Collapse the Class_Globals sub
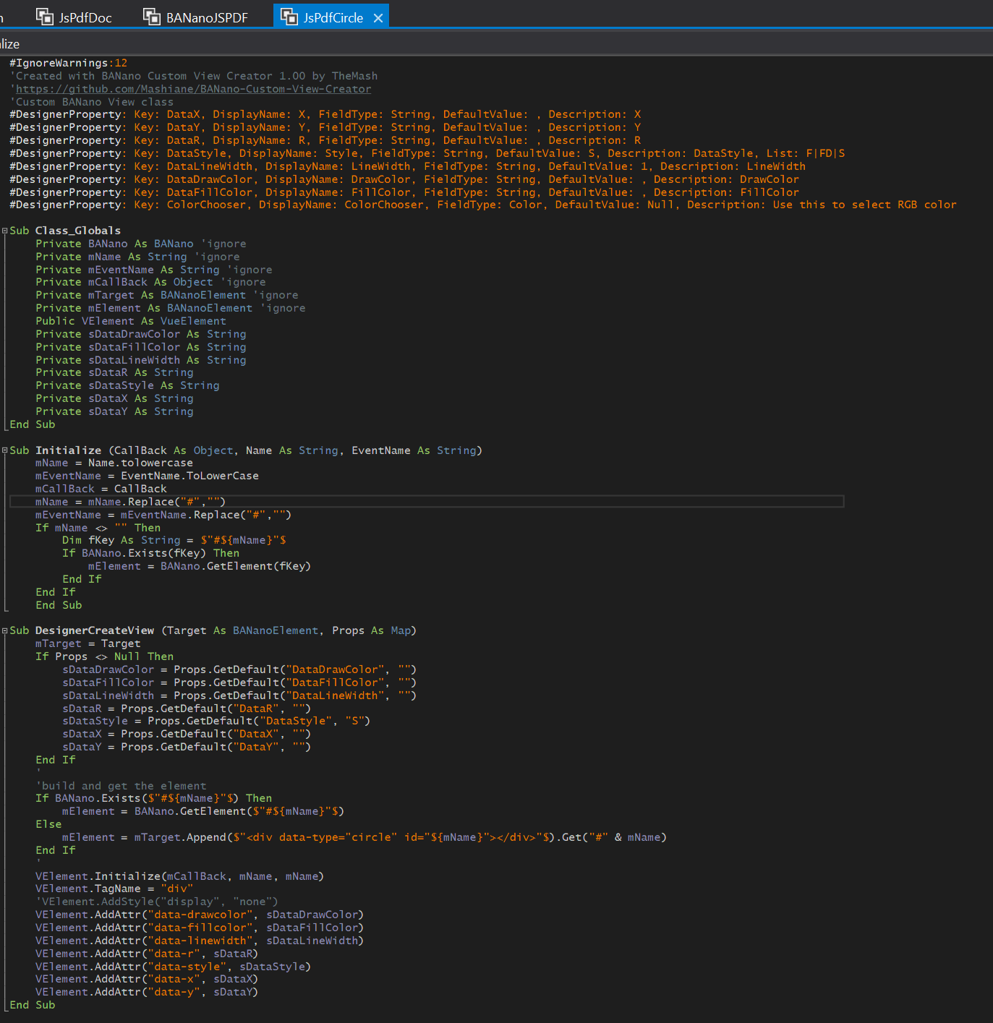 (5, 231)
